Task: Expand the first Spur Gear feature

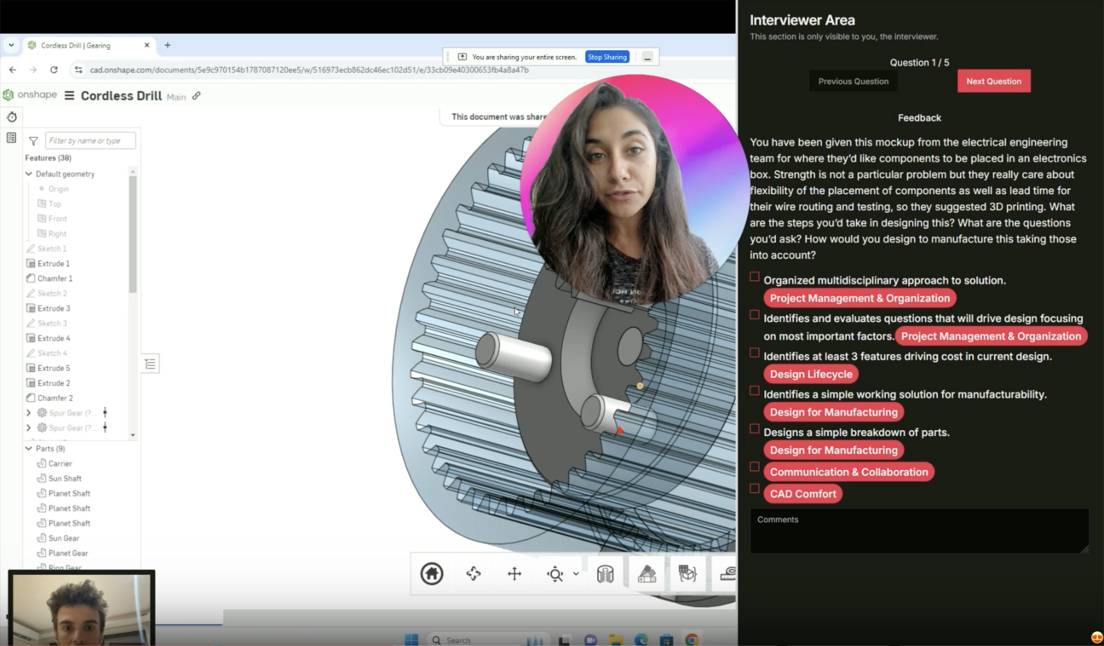Action: coord(29,413)
